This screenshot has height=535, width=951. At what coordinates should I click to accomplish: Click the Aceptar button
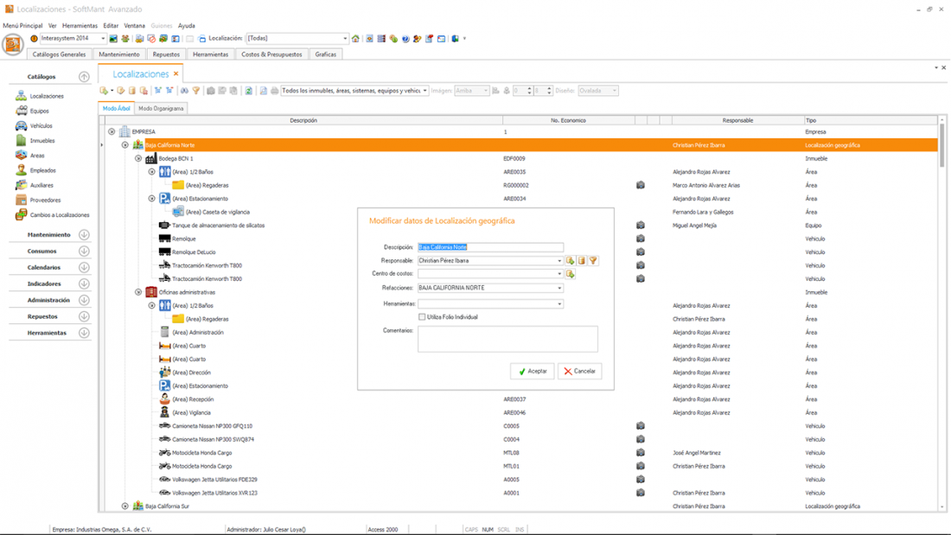[x=532, y=371]
